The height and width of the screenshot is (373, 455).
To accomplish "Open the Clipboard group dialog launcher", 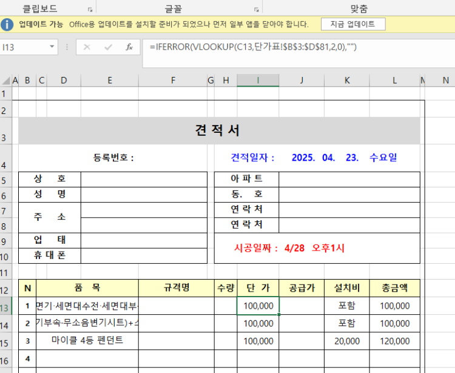I will point(90,10).
